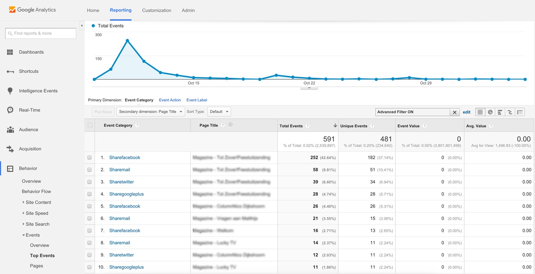
Task: Check the box for row 1 Sharefacebook
Action: 89,157
